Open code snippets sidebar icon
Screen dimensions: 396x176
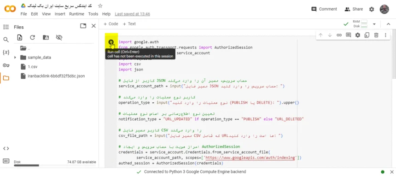pyautogui.click(x=6, y=148)
